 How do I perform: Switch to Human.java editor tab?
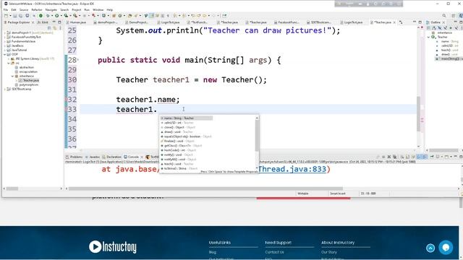point(76,22)
